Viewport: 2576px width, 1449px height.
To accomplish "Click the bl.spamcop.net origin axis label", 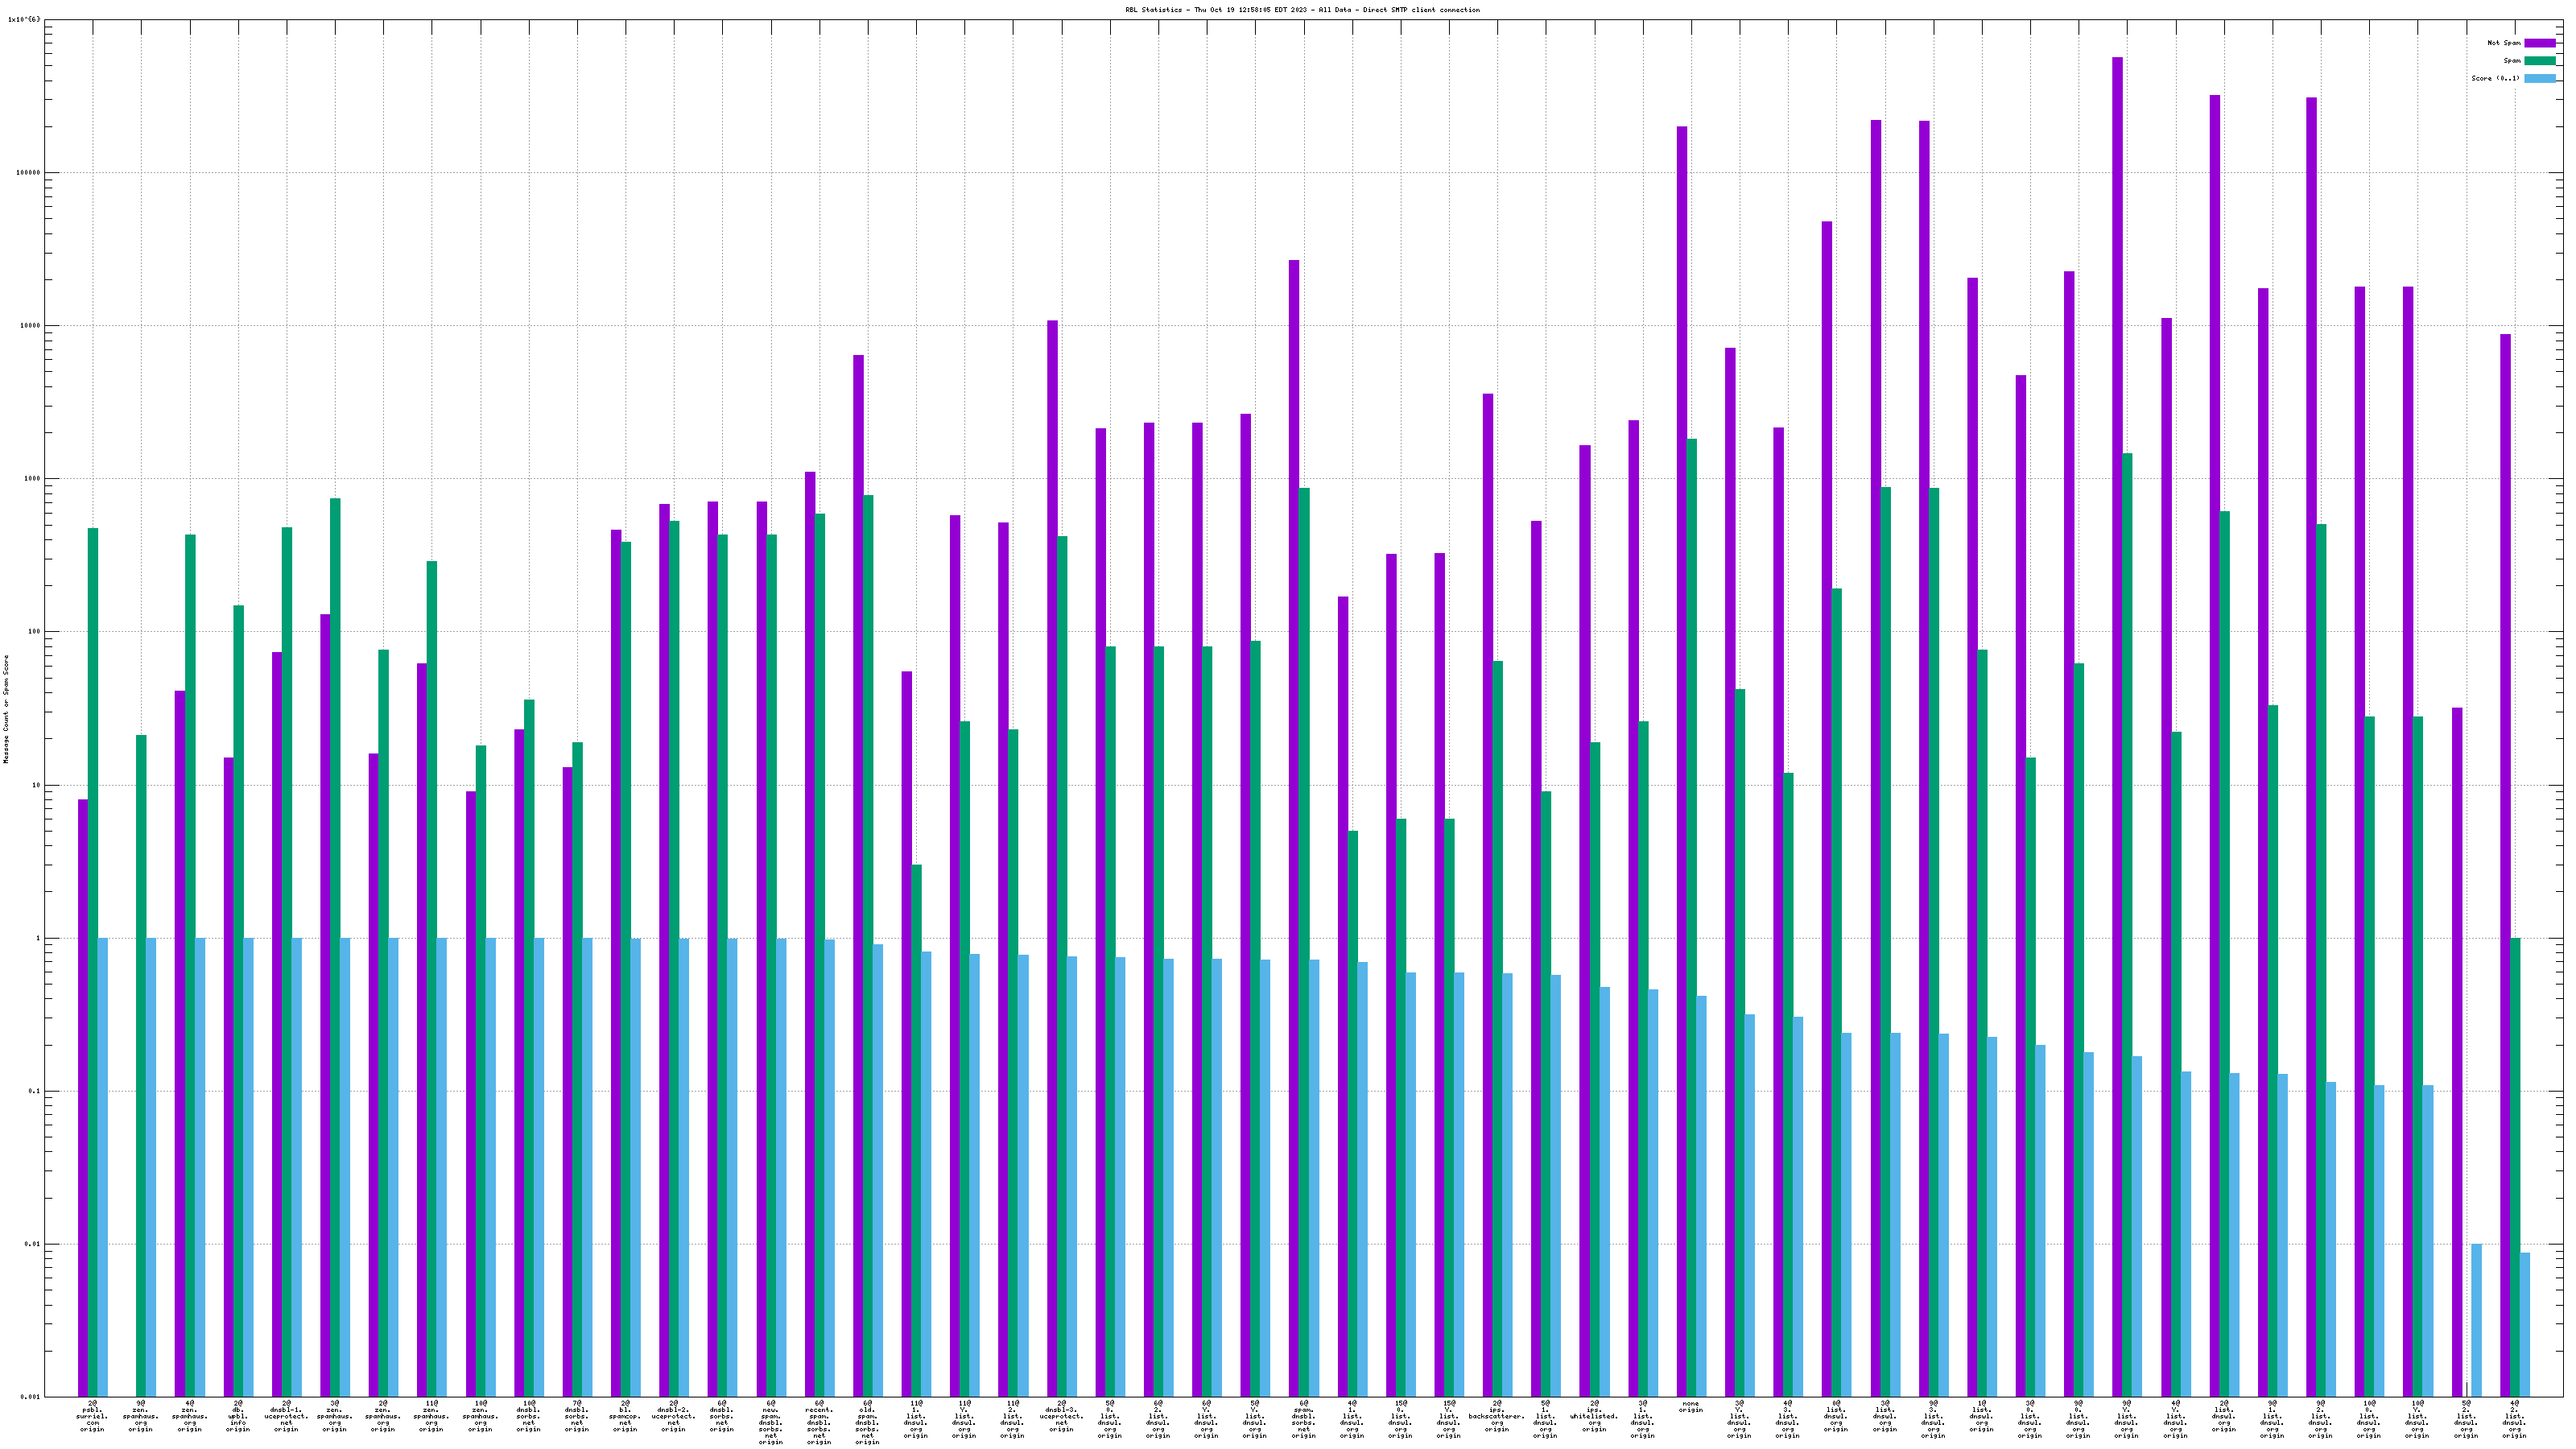I will tap(625, 1416).
